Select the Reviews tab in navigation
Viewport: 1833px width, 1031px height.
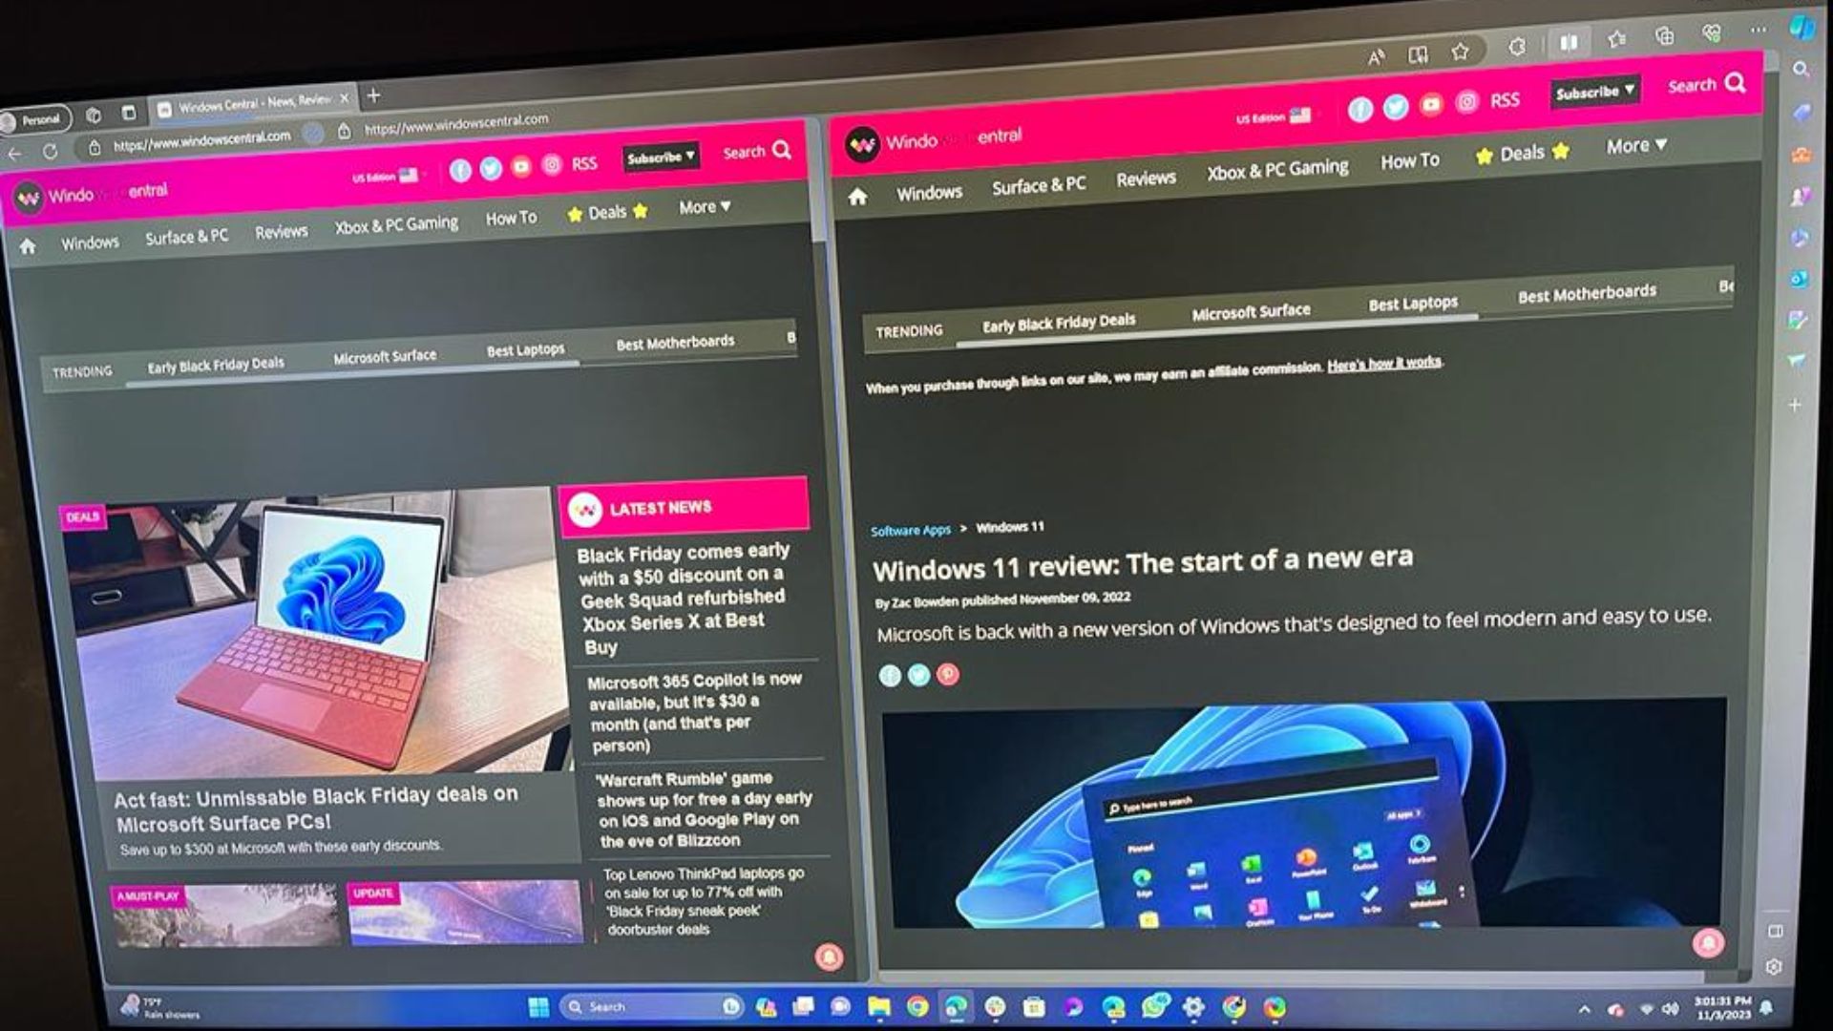pyautogui.click(x=280, y=234)
